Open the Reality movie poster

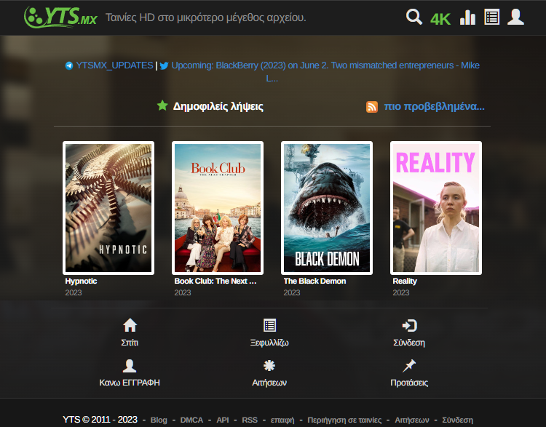[x=436, y=208]
